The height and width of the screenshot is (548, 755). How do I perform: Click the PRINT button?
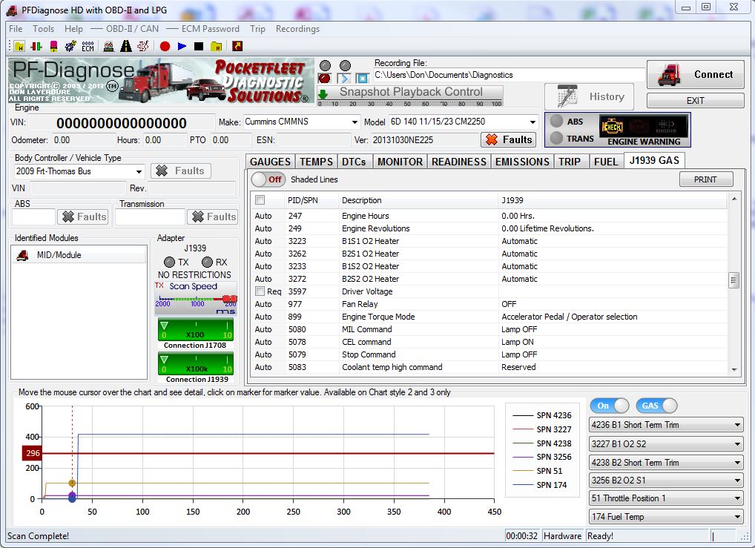pyautogui.click(x=706, y=179)
